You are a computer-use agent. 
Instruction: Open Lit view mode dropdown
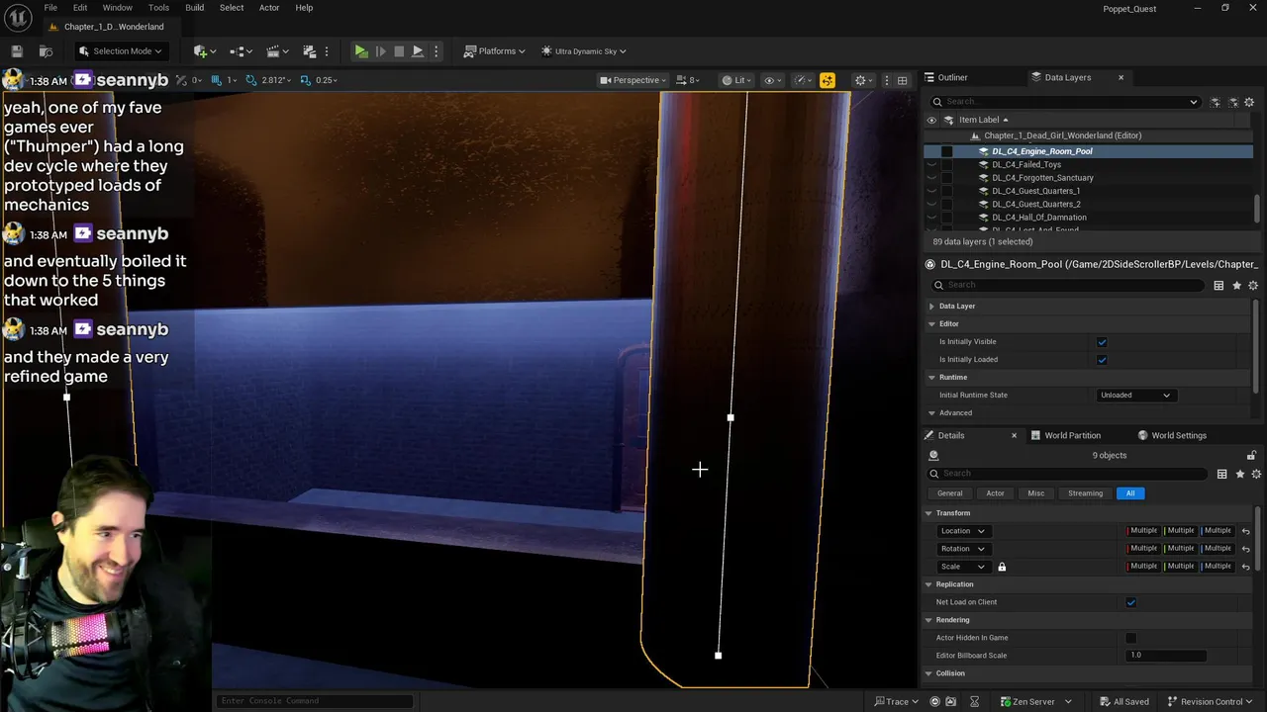737,80
